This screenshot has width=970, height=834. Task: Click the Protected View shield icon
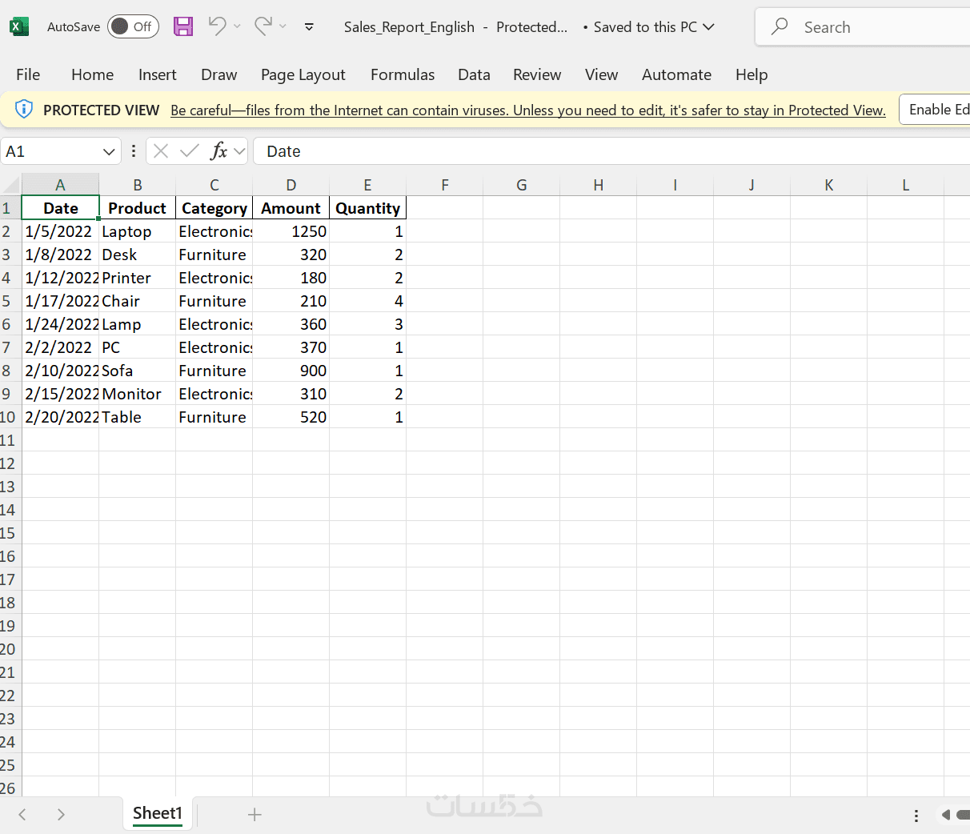(24, 110)
